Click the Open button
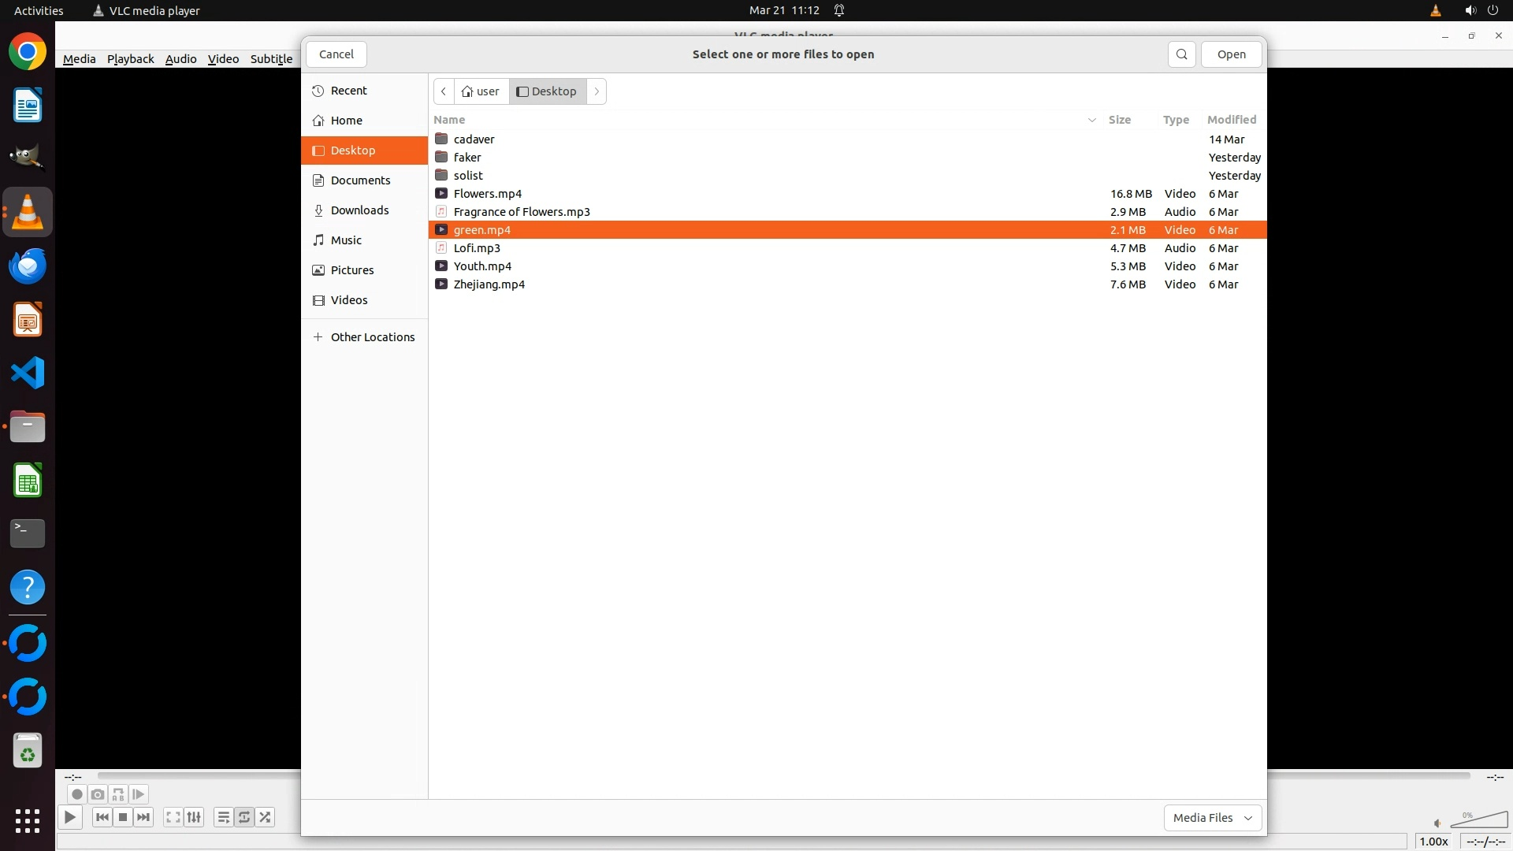 1231,54
